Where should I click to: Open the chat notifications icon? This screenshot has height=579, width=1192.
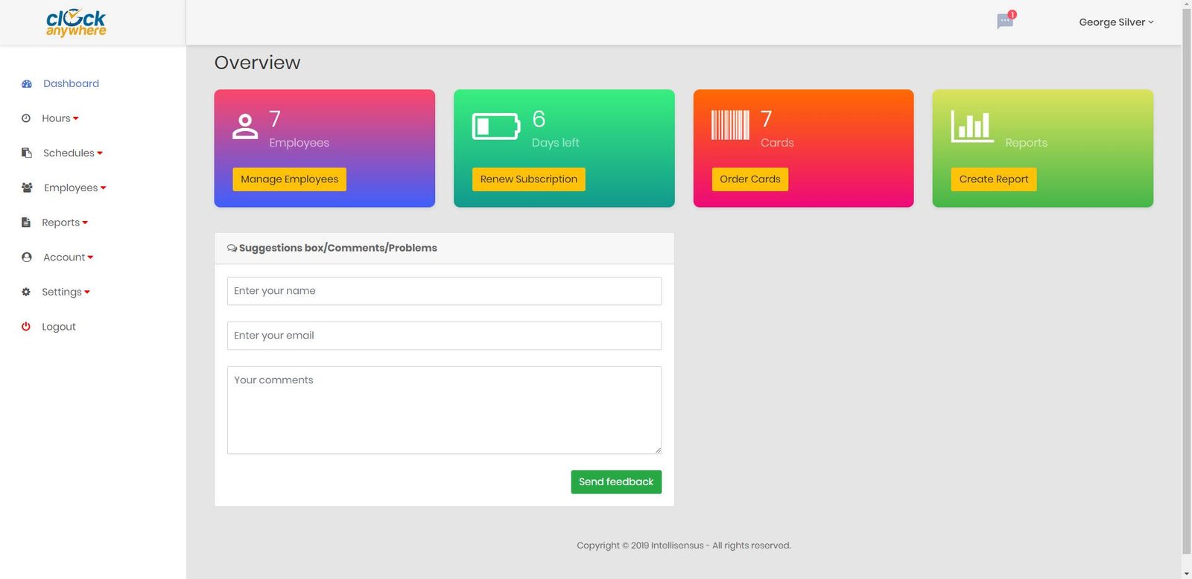coord(1005,21)
